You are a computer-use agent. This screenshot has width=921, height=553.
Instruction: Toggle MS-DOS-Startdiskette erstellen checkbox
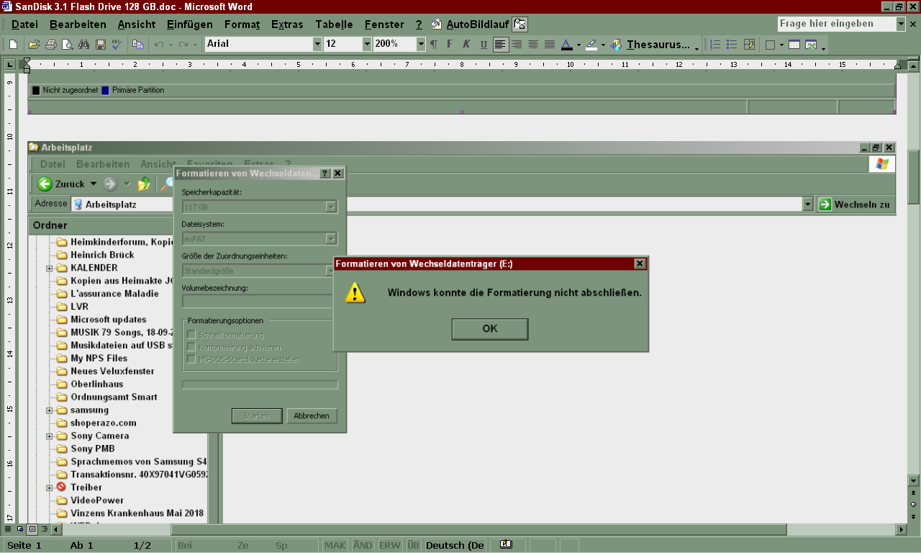click(x=191, y=359)
